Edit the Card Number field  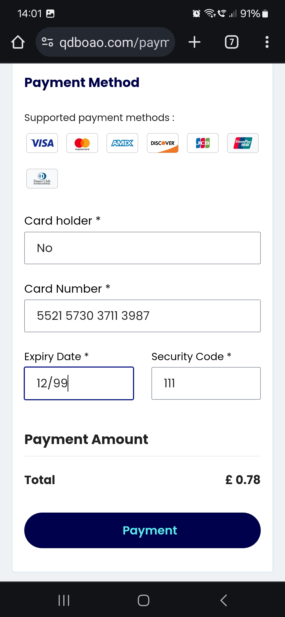[x=142, y=316]
